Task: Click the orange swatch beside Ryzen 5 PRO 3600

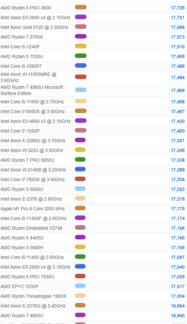Action: (81, 7)
